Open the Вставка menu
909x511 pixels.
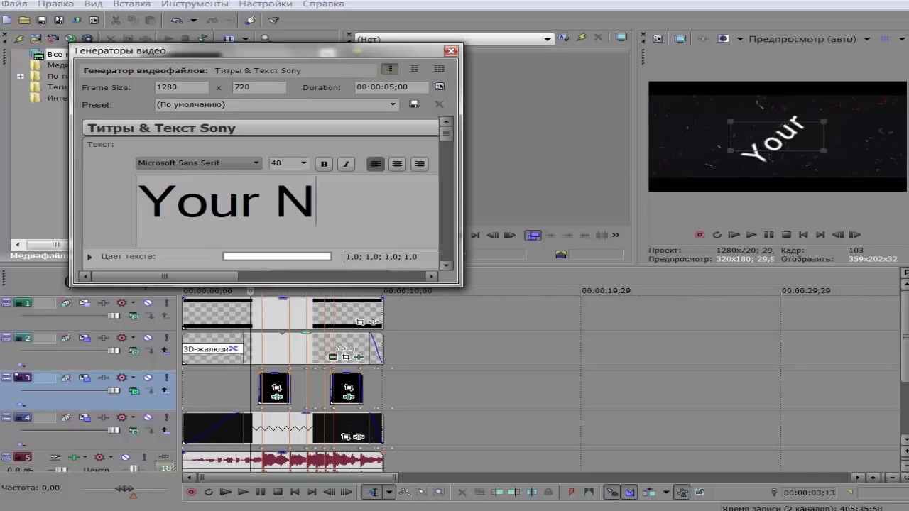(132, 4)
